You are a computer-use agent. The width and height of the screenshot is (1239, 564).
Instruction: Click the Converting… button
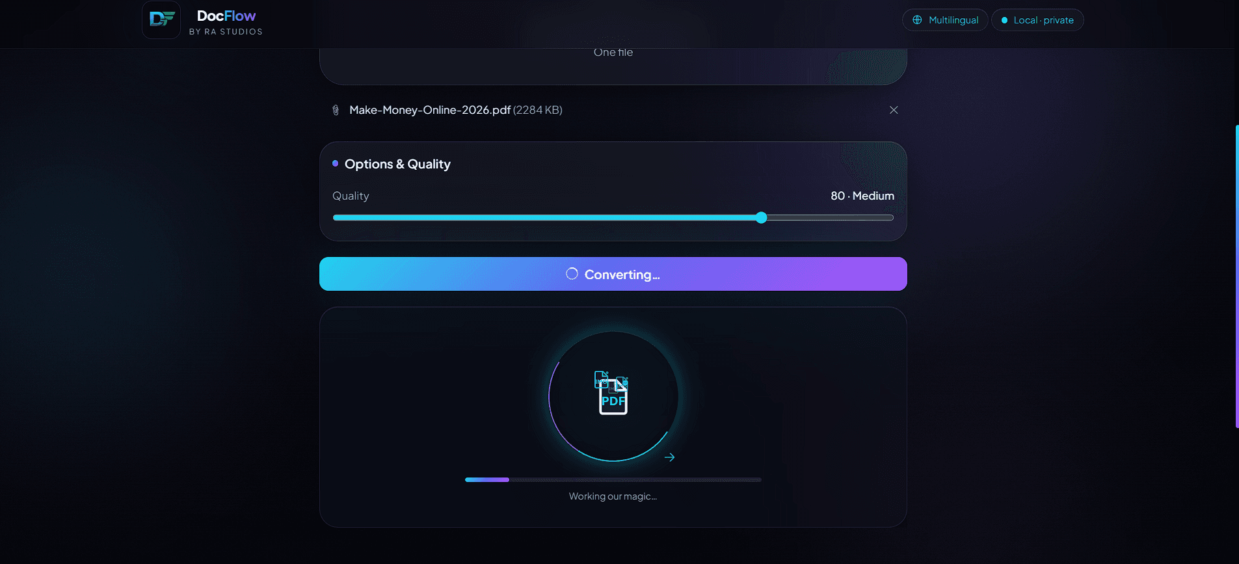[613, 274]
